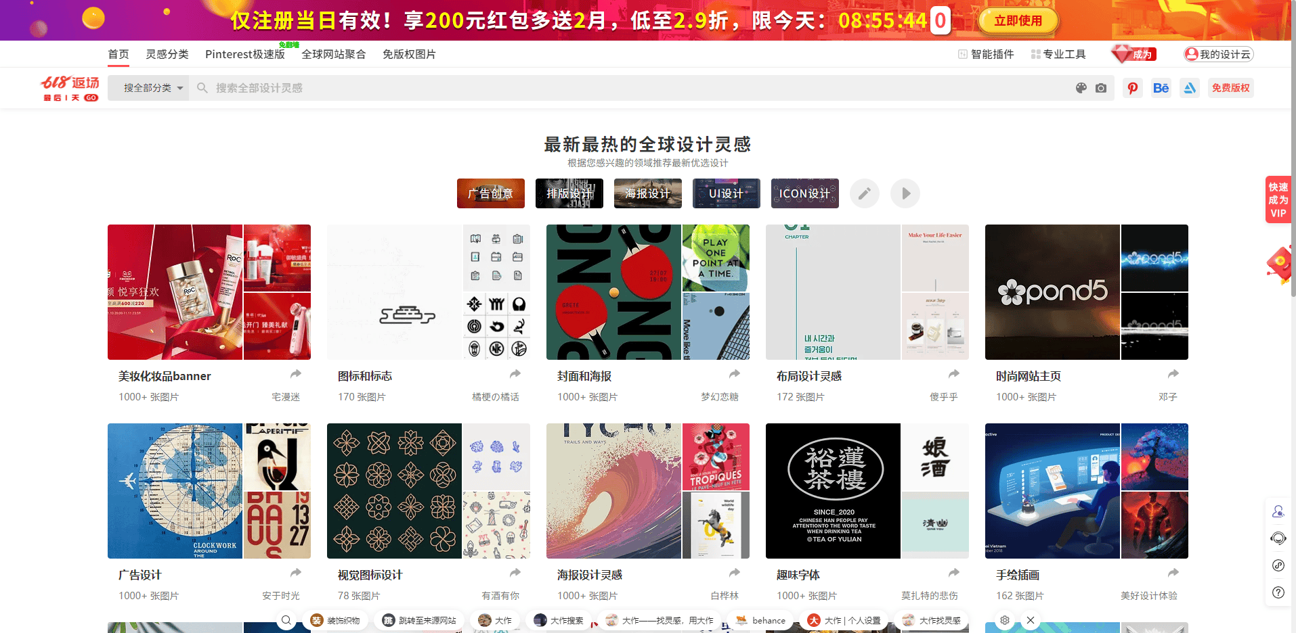Image resolution: width=1296 pixels, height=633 pixels.
Task: Select the 海报设计 category tile
Action: [648, 193]
